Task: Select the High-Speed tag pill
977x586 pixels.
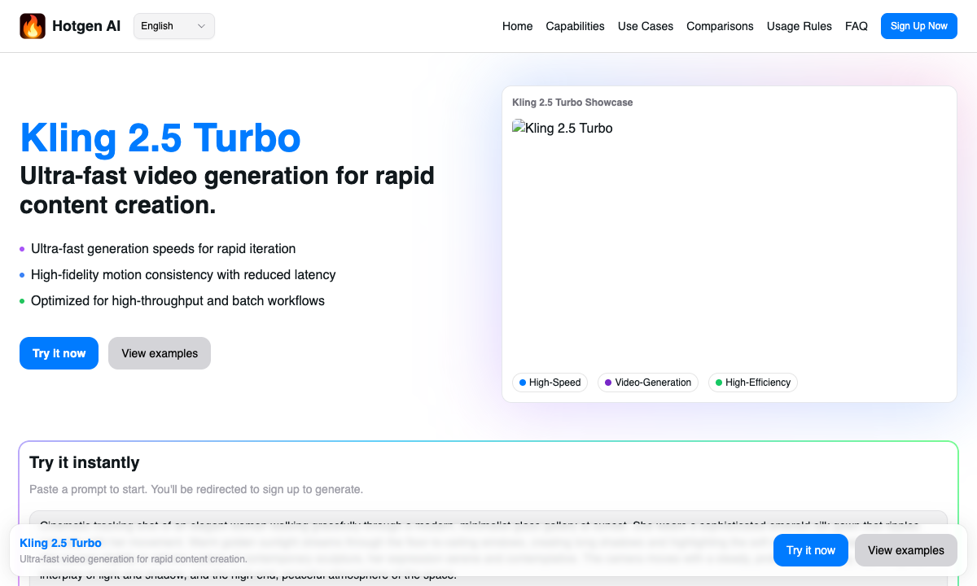Action: 550,383
